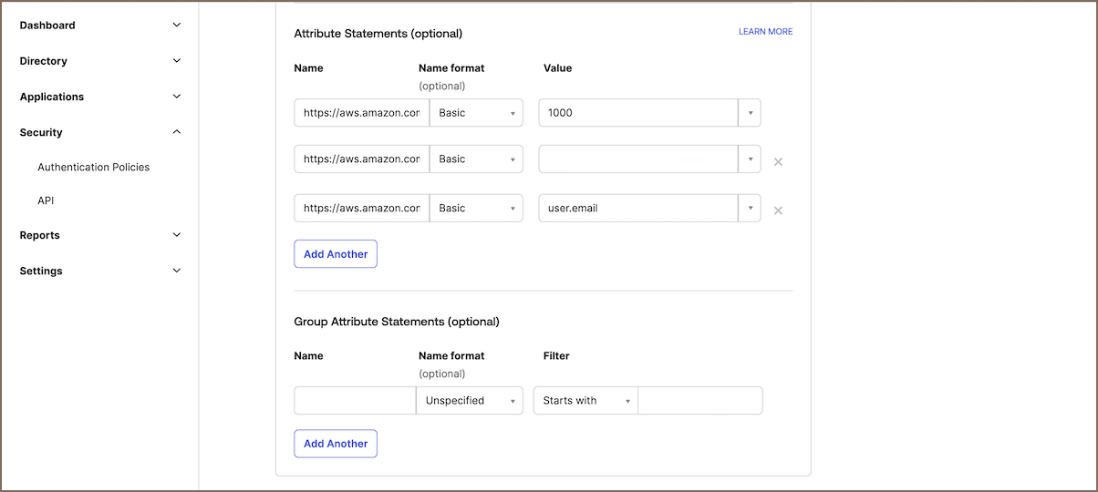Open Authentication Policies under Security
The width and height of the screenshot is (1098, 492).
[x=93, y=168]
